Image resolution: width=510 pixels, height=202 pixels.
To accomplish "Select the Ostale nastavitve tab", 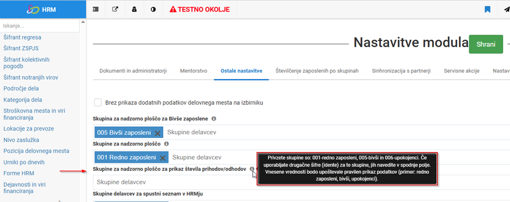I will coord(241,71).
